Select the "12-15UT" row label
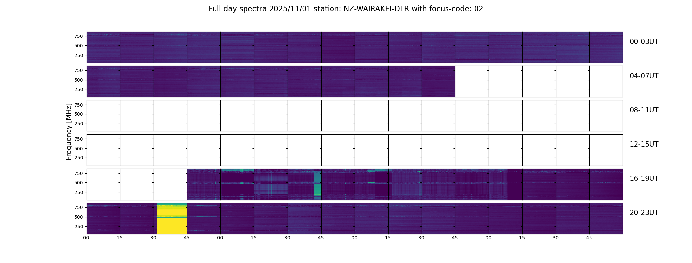Screen dimensions: 692x263 tap(644, 144)
